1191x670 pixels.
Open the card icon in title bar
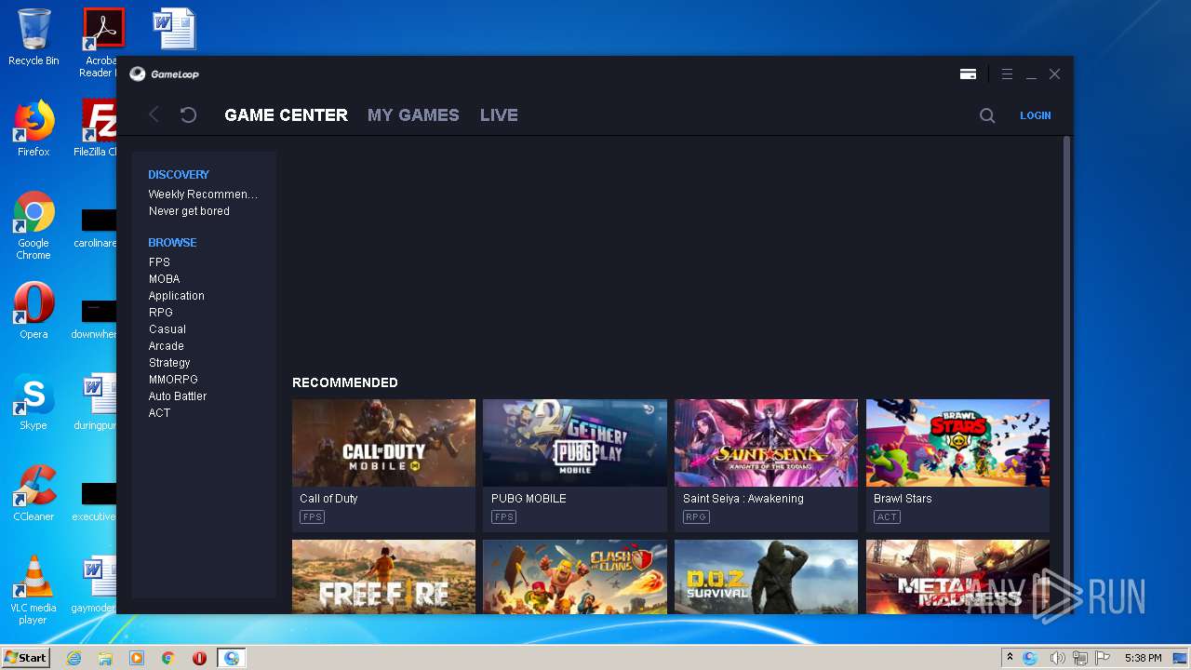coord(968,74)
